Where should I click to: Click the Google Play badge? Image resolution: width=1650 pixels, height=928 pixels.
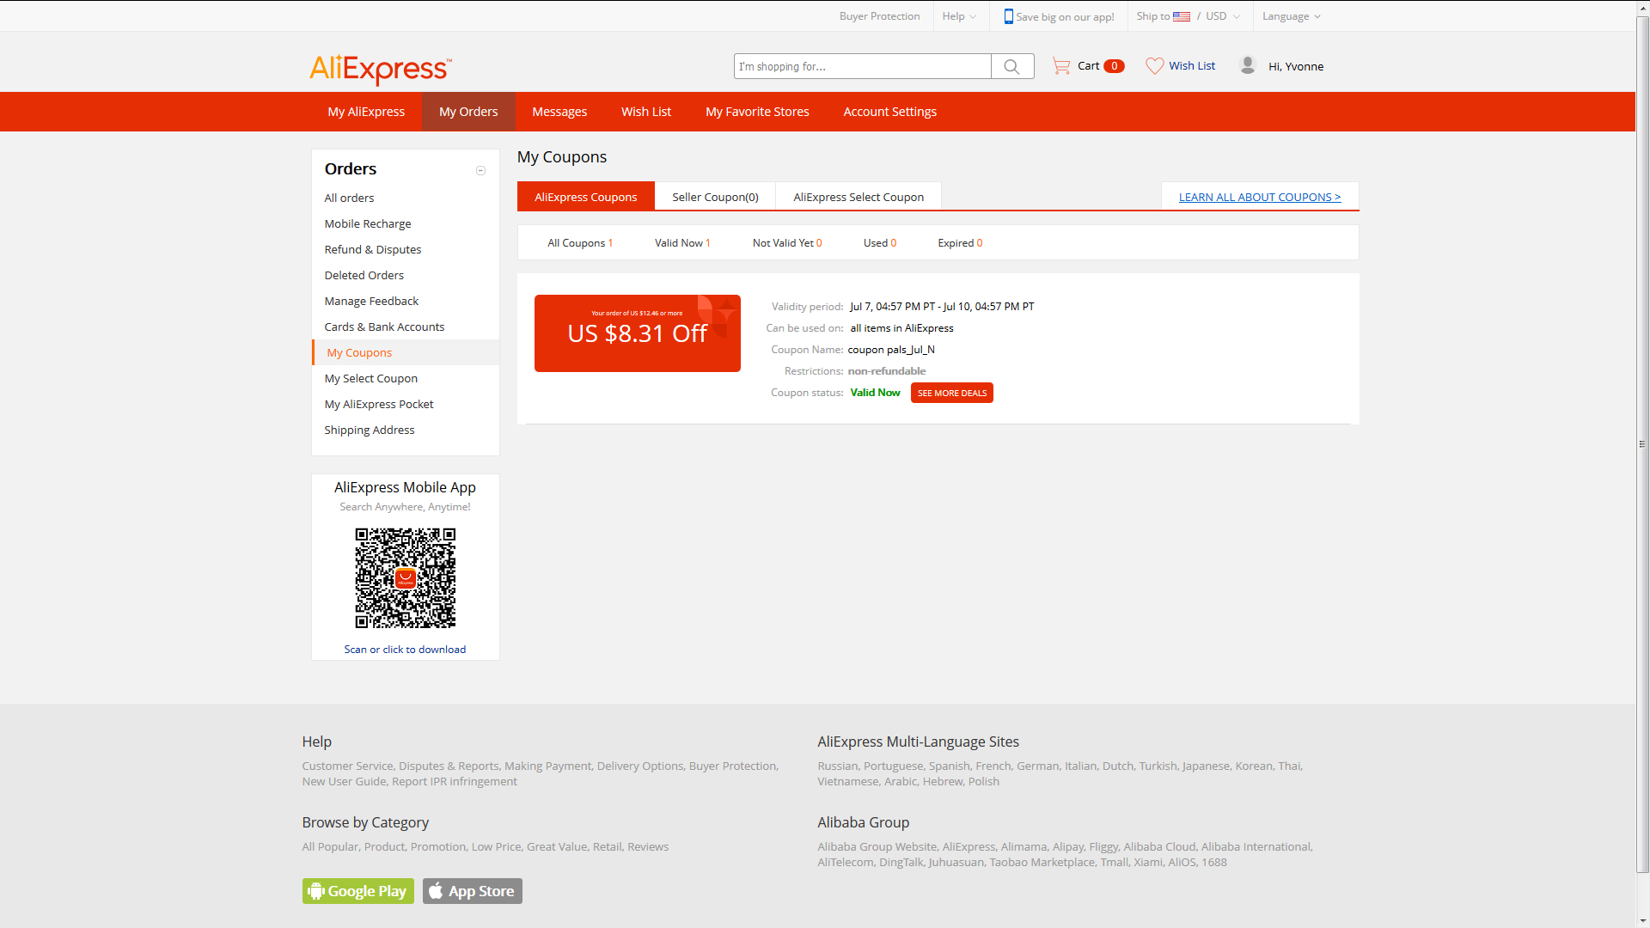point(358,891)
